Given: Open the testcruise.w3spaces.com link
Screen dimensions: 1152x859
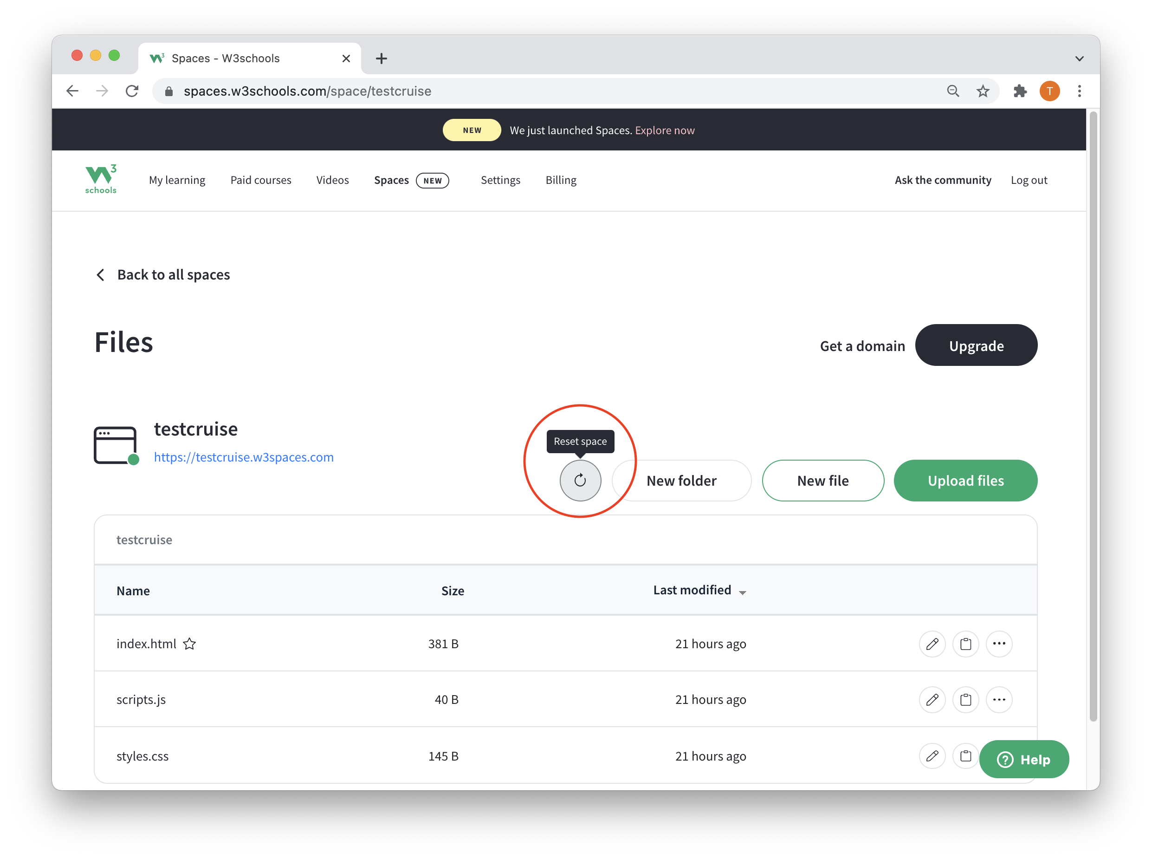Looking at the screenshot, I should point(244,457).
